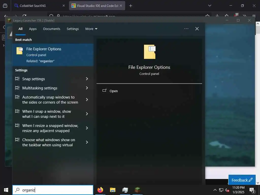Open a new browser tab
This screenshot has width=260, height=195.
131,6
